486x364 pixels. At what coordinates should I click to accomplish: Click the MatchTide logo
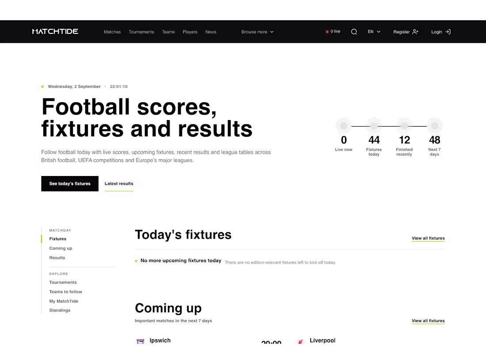pyautogui.click(x=55, y=32)
